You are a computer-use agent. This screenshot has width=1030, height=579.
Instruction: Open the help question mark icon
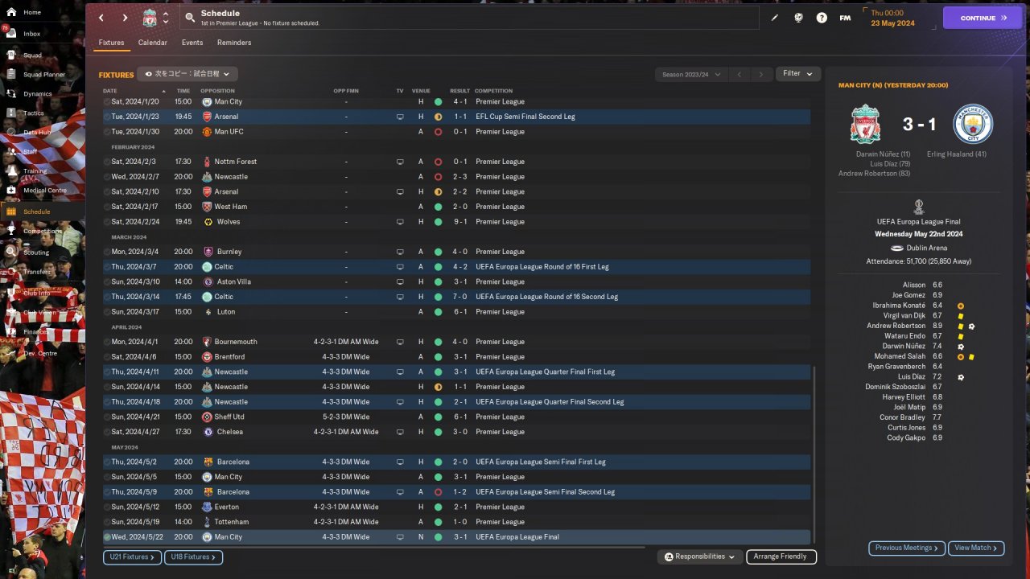pos(822,18)
